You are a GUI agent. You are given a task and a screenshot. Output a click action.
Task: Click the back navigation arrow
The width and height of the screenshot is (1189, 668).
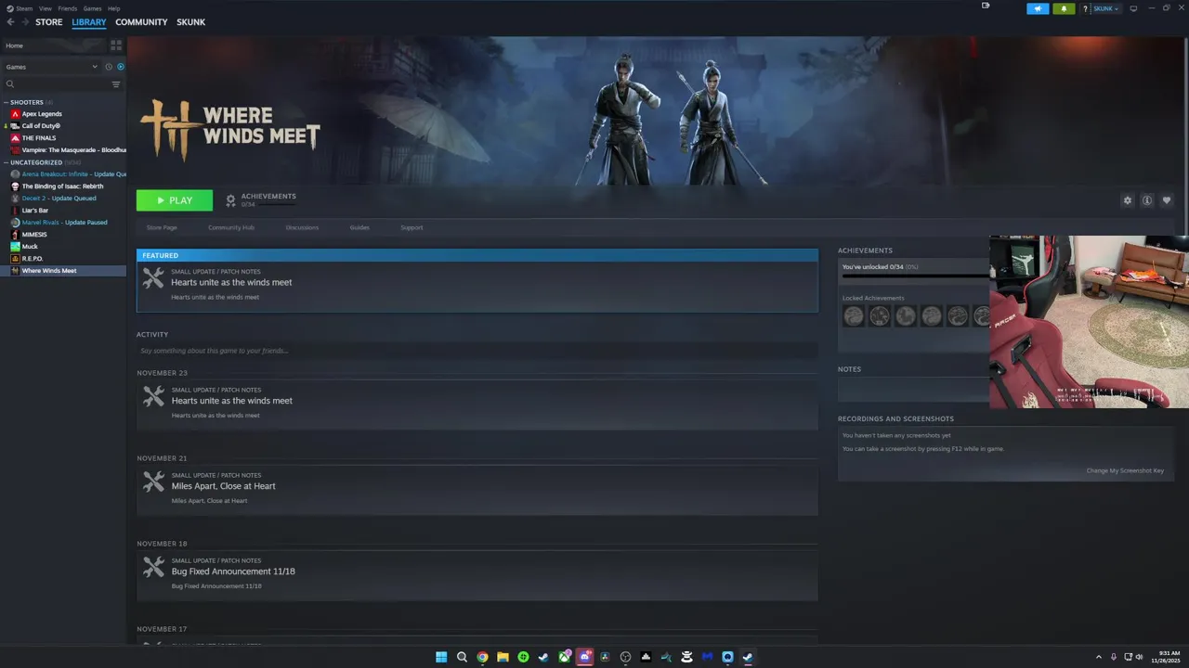tap(10, 22)
